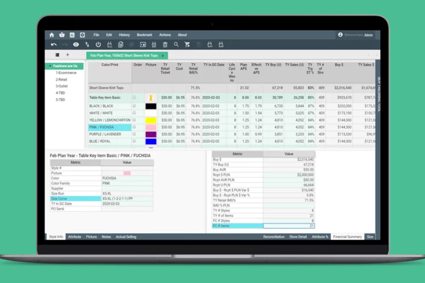Click the power icon
Viewport: 425px width, 283px height.
pos(98,44)
